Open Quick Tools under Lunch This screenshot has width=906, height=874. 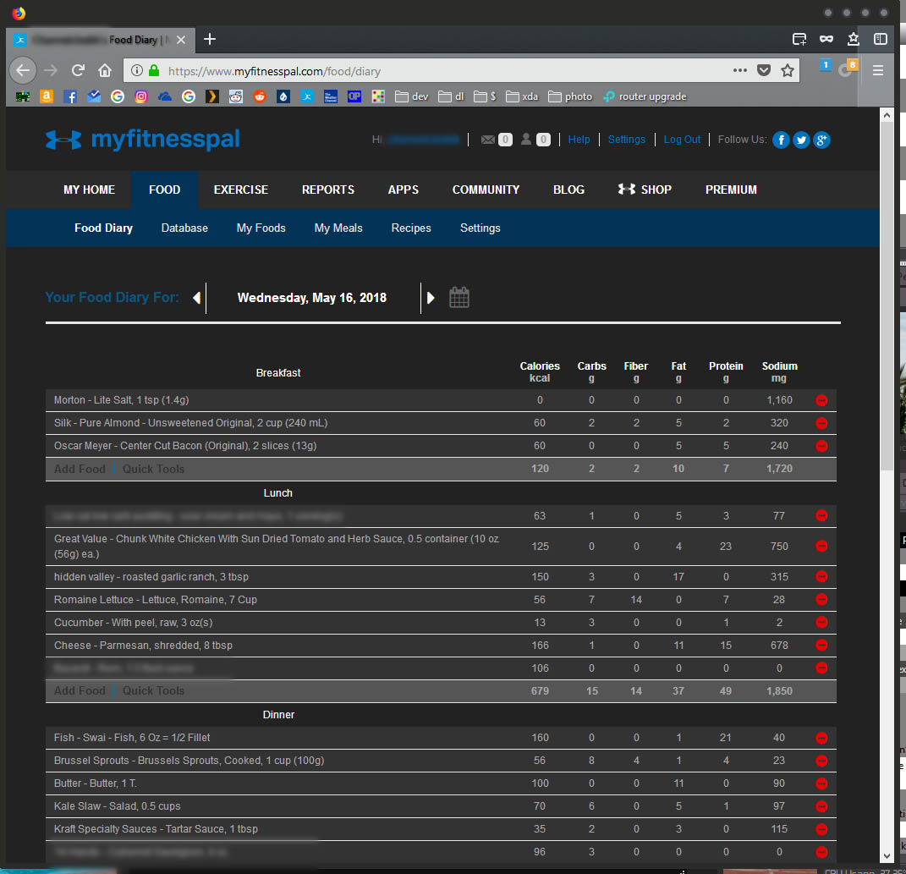pyautogui.click(x=153, y=690)
